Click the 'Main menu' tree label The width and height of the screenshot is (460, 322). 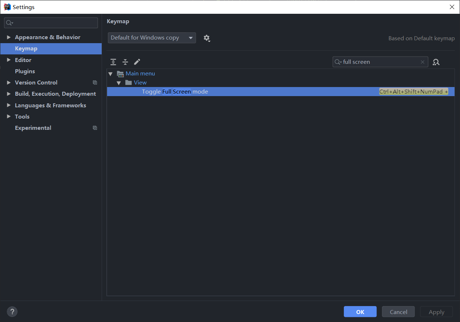point(141,74)
